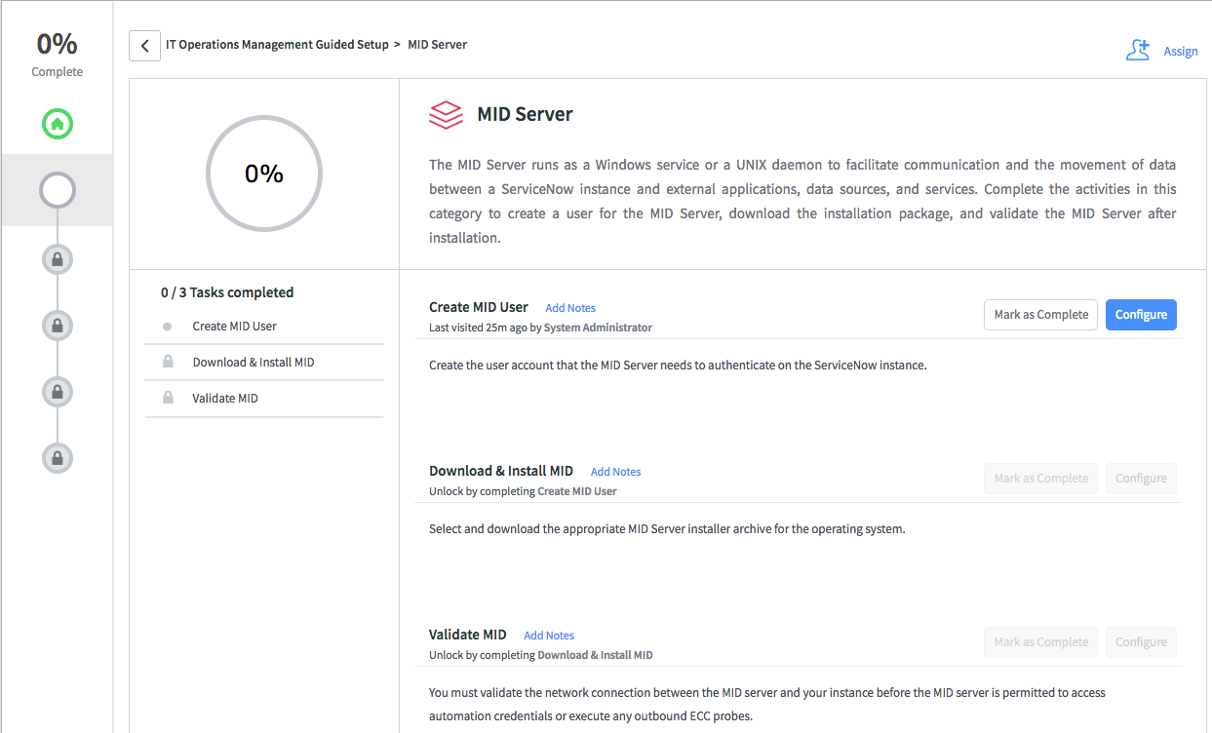Click 'Select and download the appropriate' description

667,529
